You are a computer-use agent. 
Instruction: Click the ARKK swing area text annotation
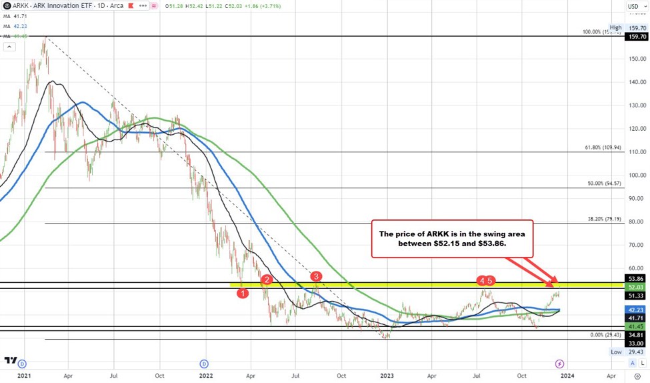452,239
